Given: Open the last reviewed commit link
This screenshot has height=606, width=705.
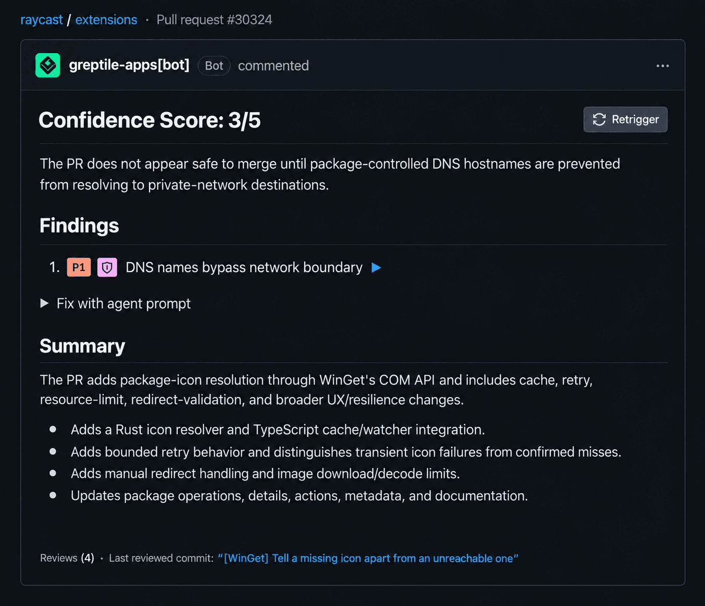Looking at the screenshot, I should [368, 558].
